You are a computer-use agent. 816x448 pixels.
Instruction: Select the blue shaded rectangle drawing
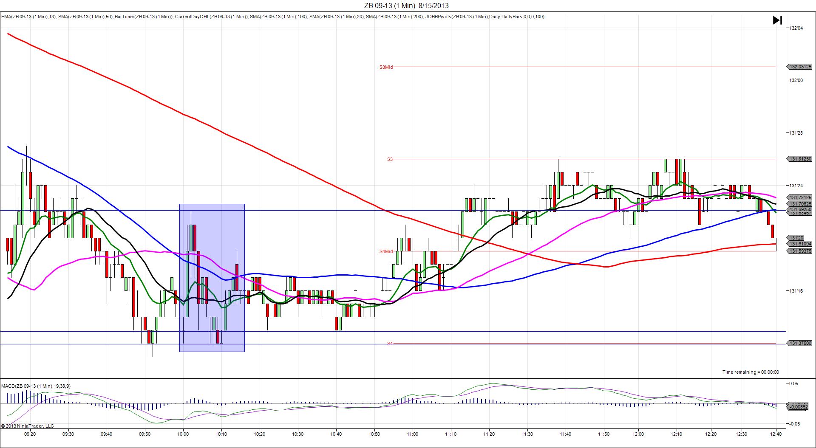pyautogui.click(x=212, y=278)
